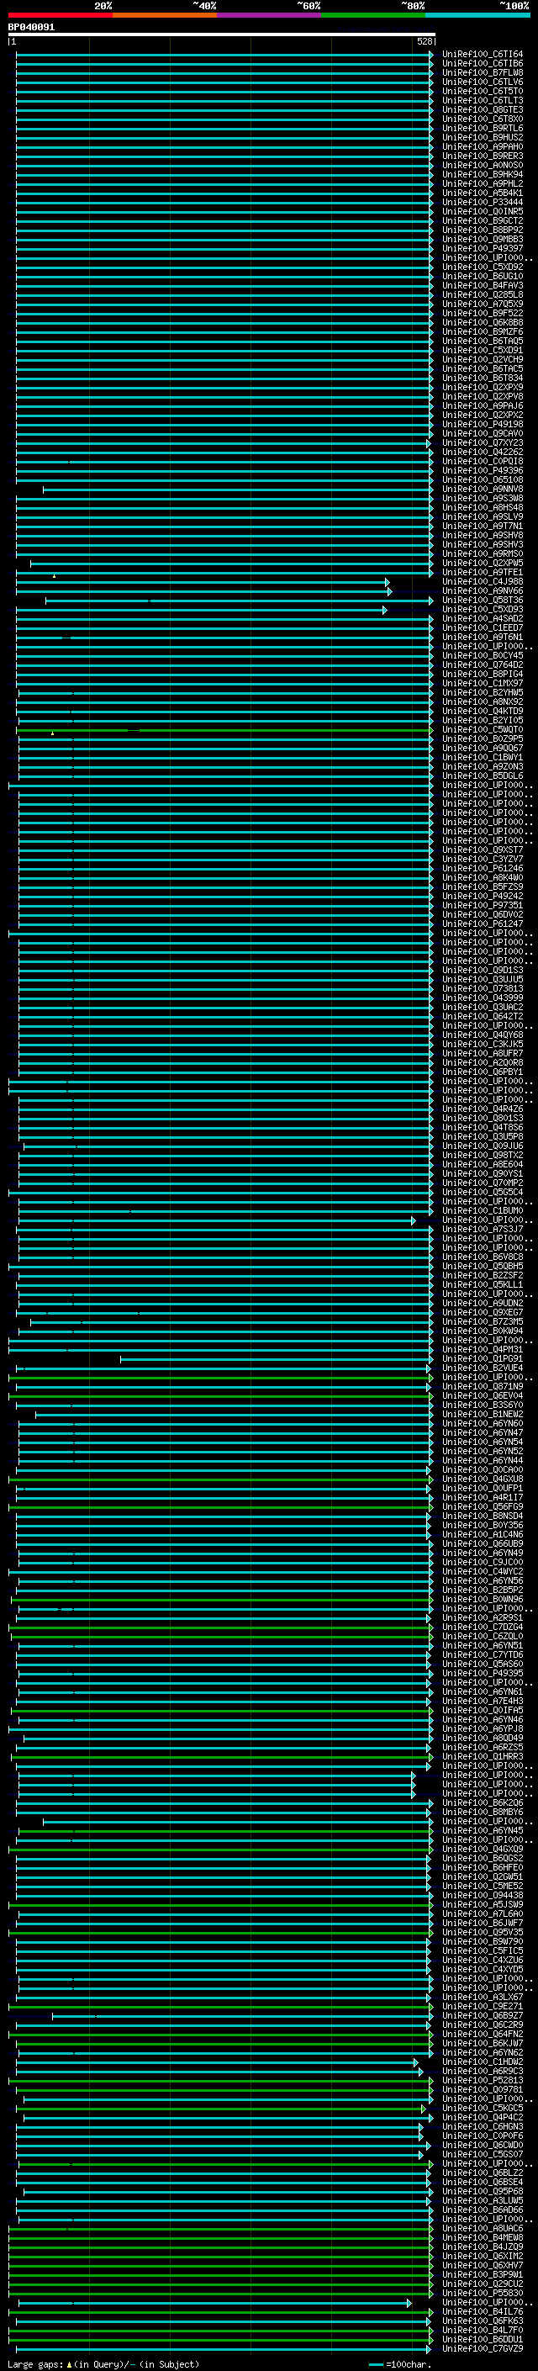Click hit label UniRef100_B3P9W1
This screenshot has height=2371, width=538.
point(482,2274)
